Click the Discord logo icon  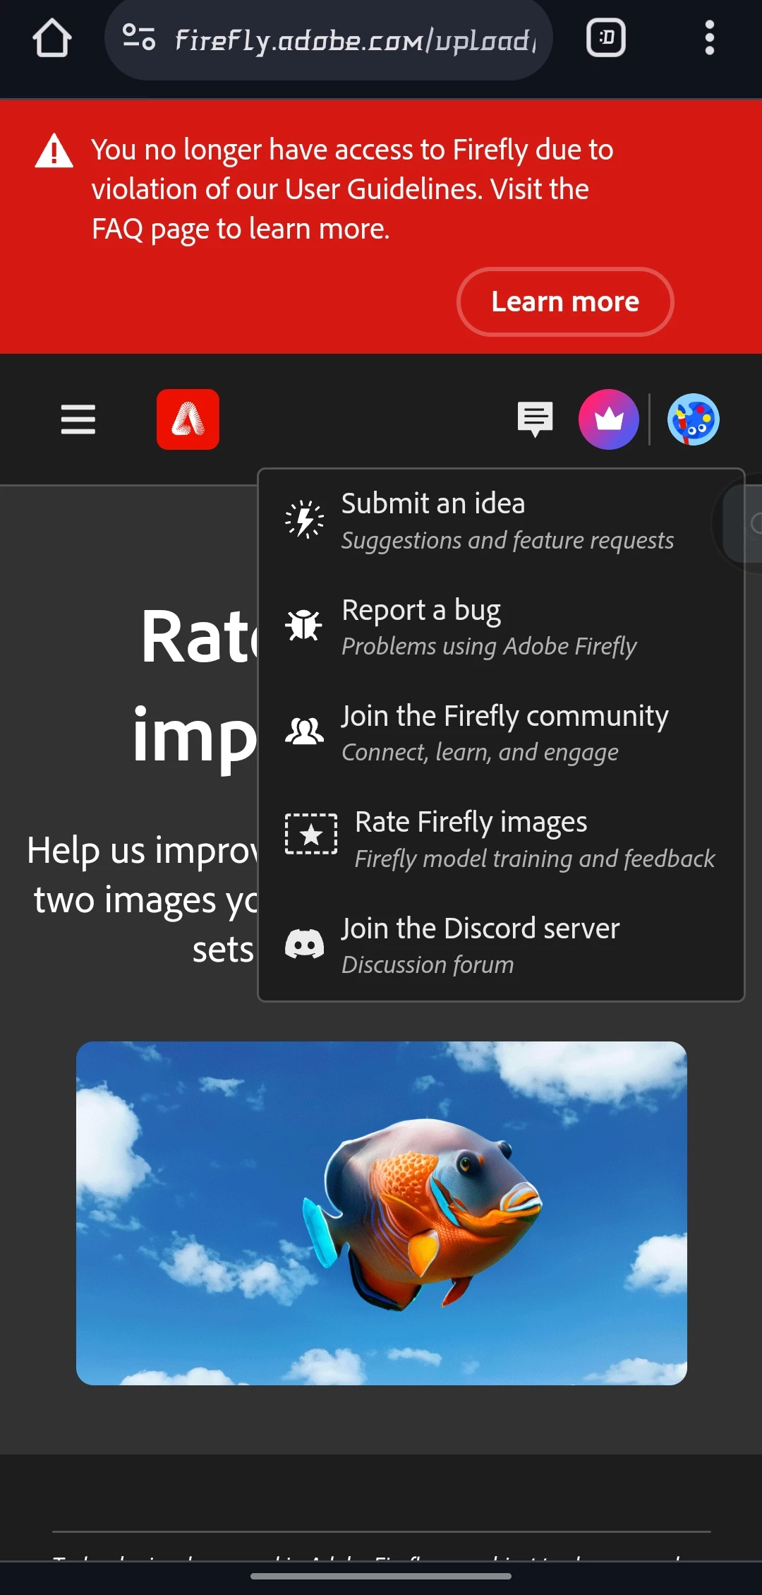pos(304,944)
